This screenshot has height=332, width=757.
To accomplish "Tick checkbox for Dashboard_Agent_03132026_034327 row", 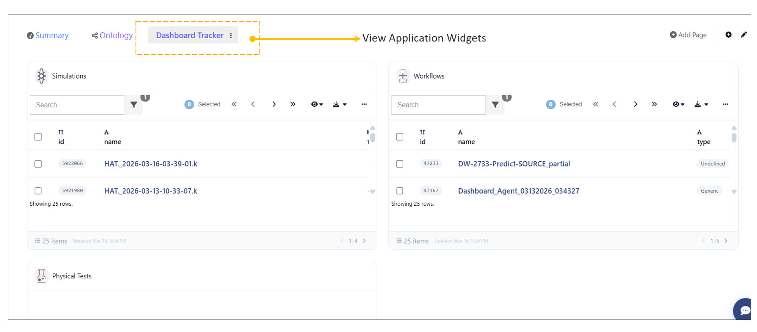I will click(x=399, y=191).
